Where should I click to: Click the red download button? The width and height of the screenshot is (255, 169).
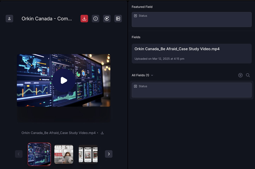click(84, 19)
